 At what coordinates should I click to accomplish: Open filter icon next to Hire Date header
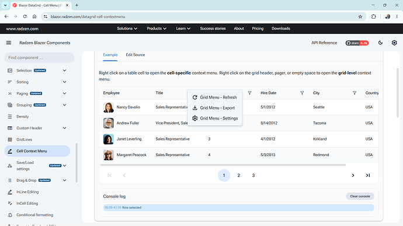(302, 93)
